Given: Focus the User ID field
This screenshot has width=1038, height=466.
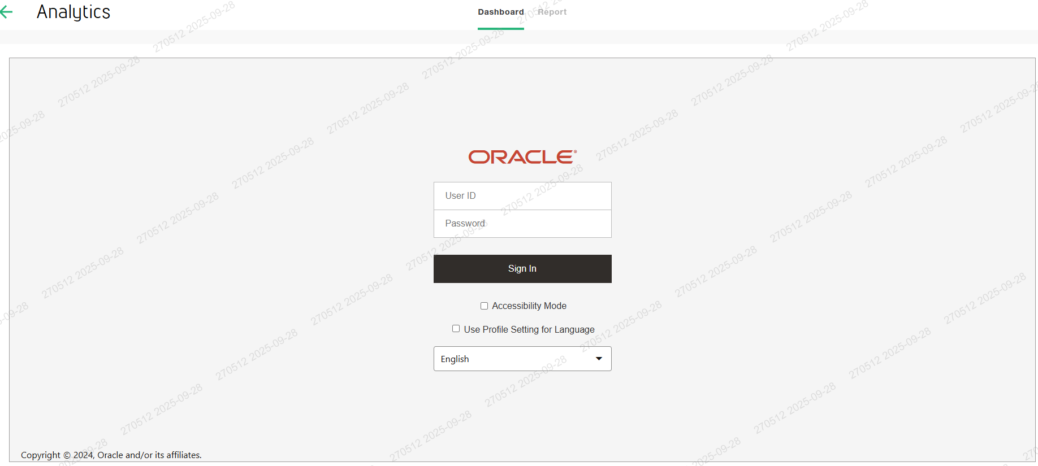Looking at the screenshot, I should tap(522, 196).
